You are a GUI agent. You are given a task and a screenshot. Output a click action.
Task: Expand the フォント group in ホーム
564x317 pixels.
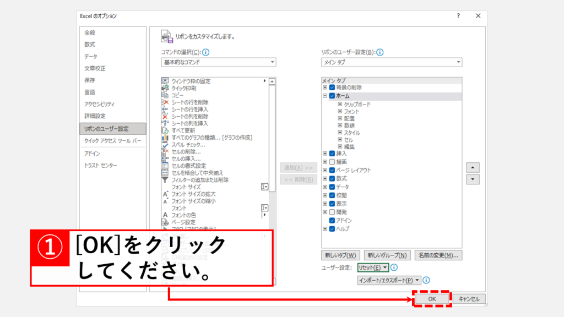point(340,111)
